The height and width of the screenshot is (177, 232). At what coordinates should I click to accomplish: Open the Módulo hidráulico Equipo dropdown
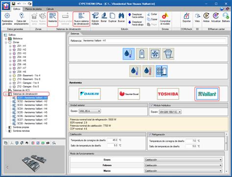170,112
